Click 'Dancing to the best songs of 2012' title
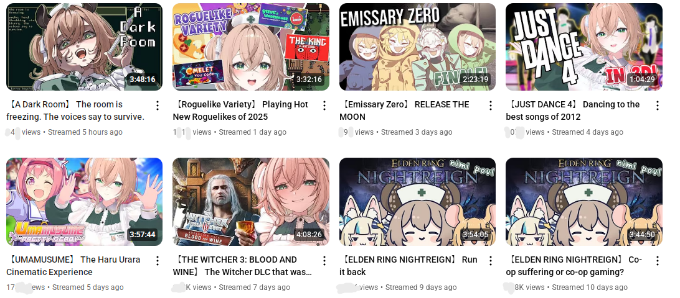The height and width of the screenshot is (298, 680). (573, 111)
